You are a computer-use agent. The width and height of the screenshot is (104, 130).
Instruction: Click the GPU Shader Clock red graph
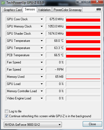click(83, 34)
